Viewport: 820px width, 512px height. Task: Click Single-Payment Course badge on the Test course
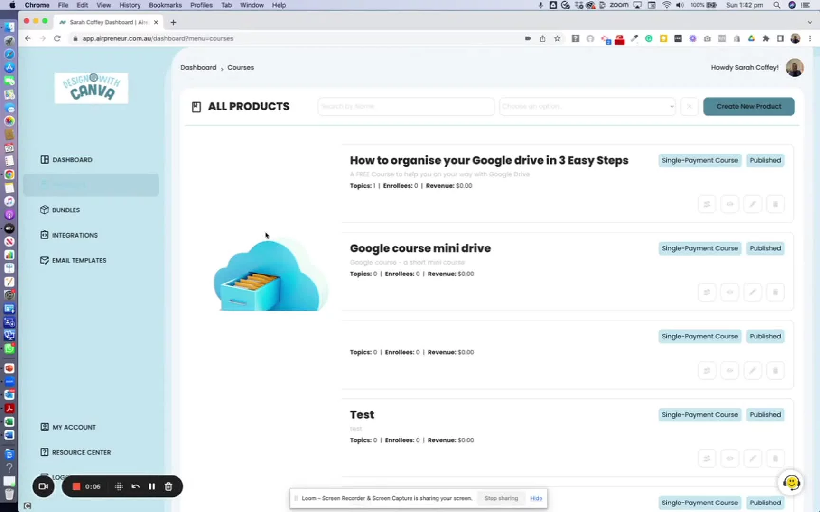tap(700, 415)
